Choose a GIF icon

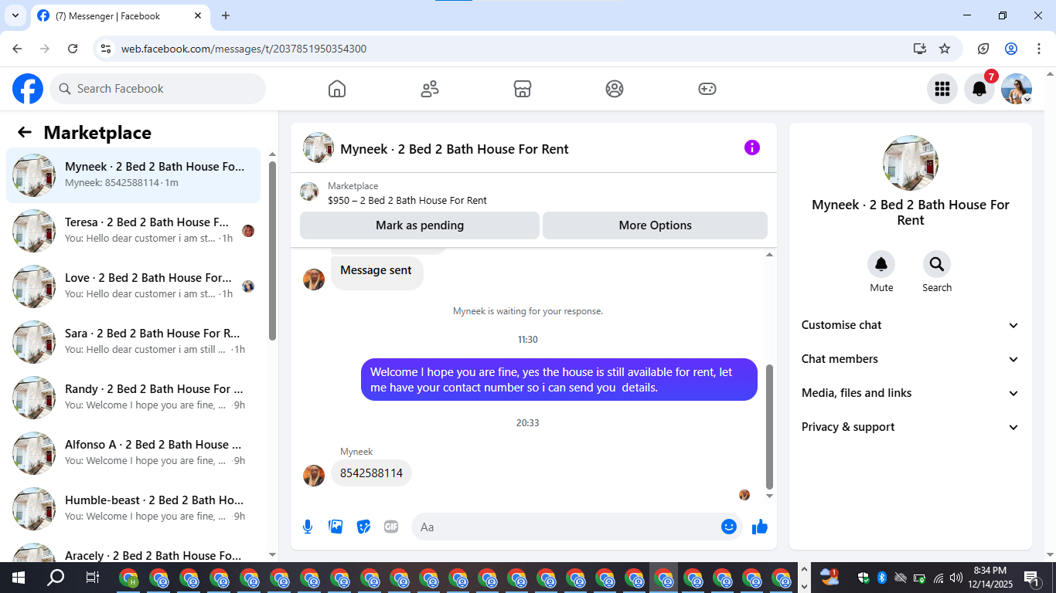tap(391, 527)
